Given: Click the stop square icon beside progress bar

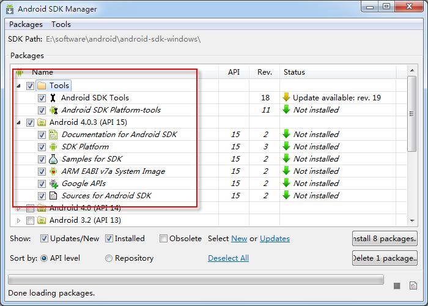Looking at the screenshot, I should 397,286.
